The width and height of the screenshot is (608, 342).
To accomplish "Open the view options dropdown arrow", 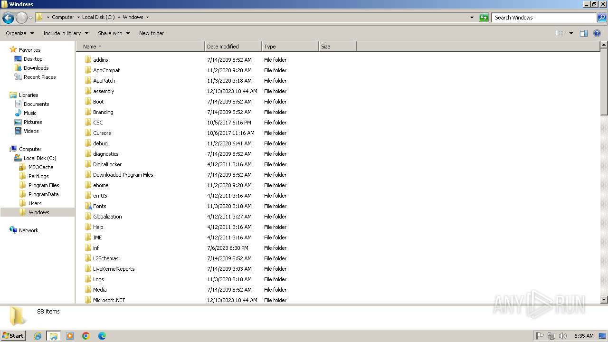I will [x=571, y=33].
